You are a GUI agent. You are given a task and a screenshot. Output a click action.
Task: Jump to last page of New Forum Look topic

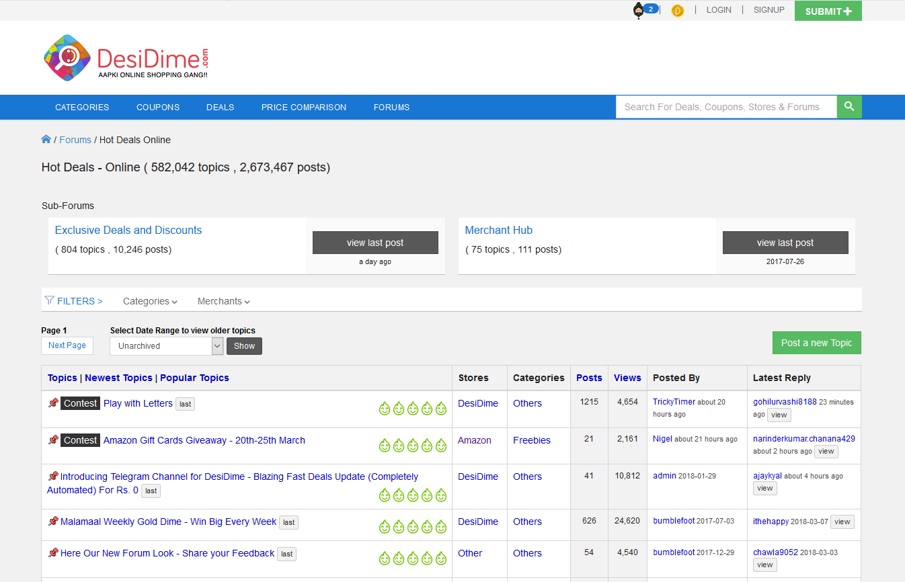click(286, 554)
